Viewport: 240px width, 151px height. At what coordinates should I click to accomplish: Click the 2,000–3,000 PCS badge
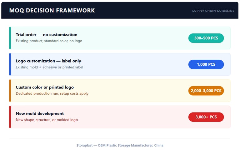coord(206,91)
